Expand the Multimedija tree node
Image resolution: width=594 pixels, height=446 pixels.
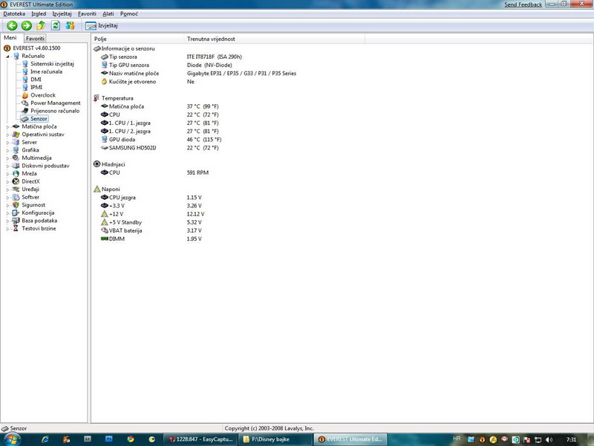[x=7, y=158]
